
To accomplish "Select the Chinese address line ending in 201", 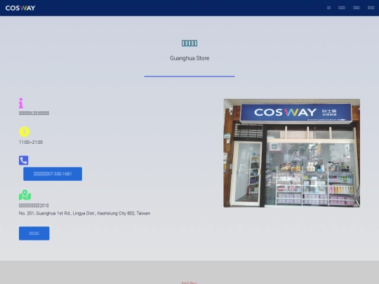I will click(x=34, y=205).
